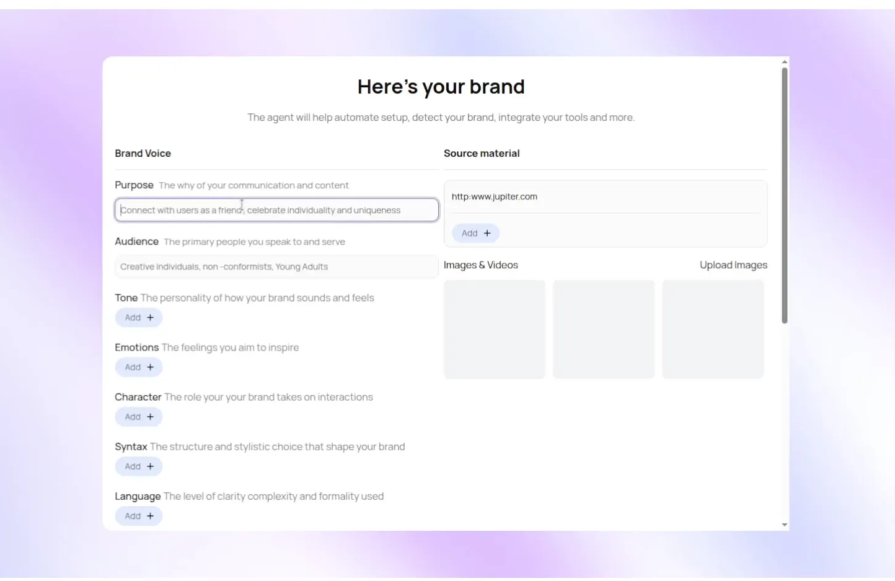Viewport: 895px width, 581px height.
Task: Click the Source material section header
Action: click(x=482, y=153)
